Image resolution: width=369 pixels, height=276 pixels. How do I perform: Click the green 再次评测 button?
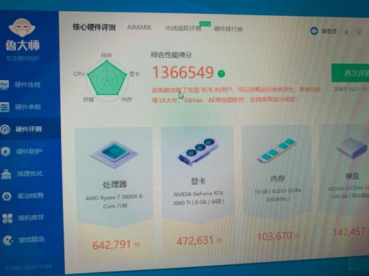click(x=350, y=73)
